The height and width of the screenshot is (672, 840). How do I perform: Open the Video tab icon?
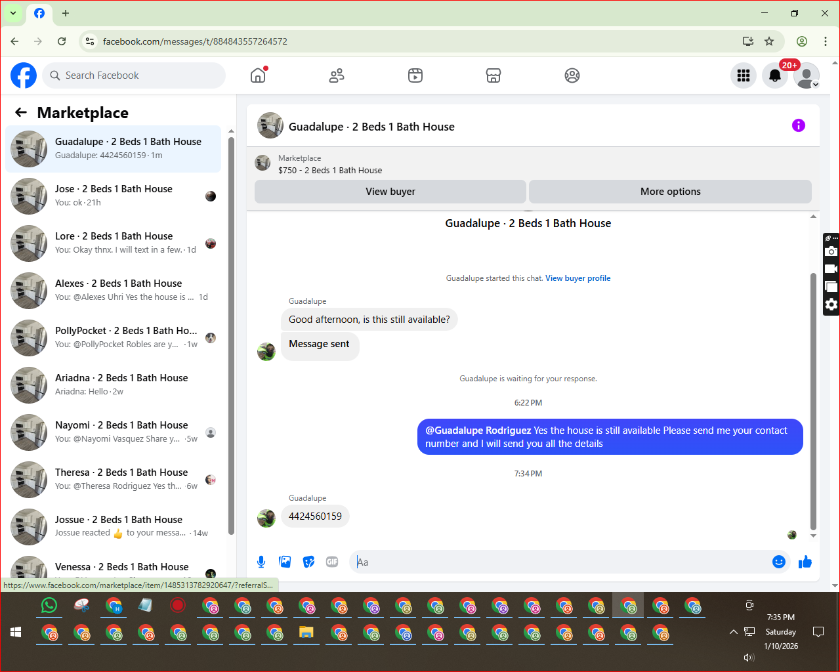tap(415, 75)
